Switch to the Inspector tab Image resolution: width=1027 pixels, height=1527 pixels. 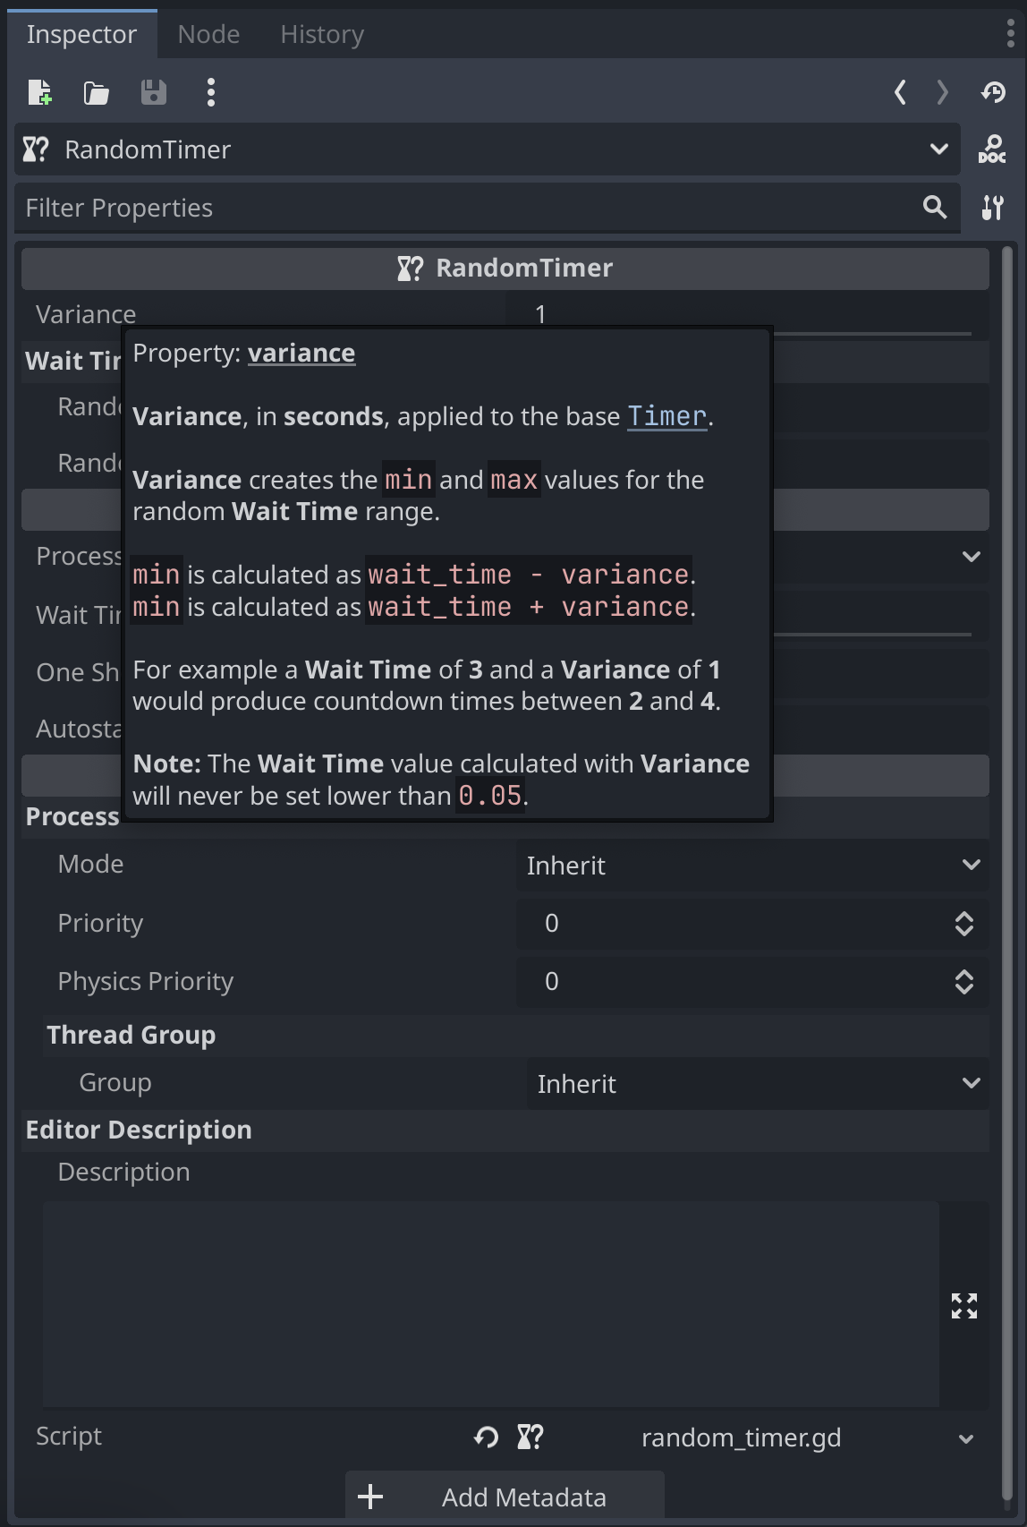pyautogui.click(x=81, y=34)
